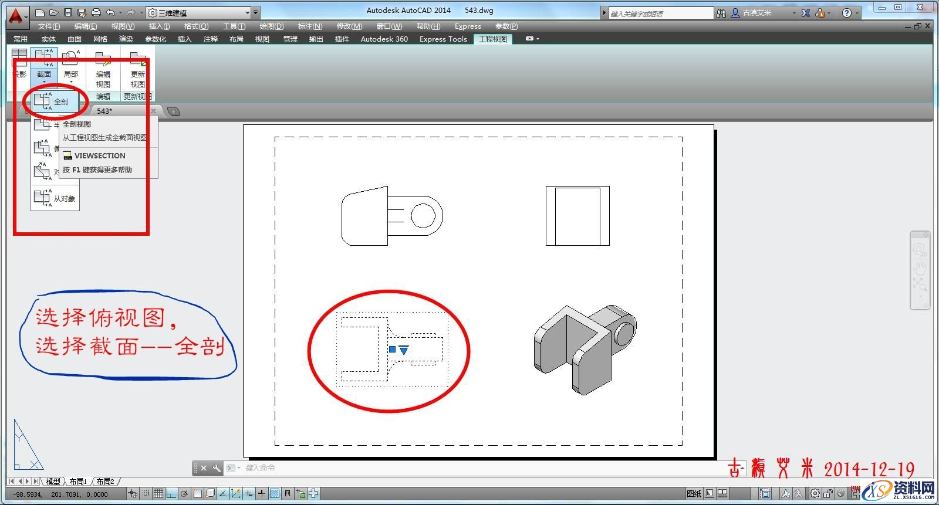This screenshot has width=939, height=505.
Task: Click the 更新视图 update view icon
Action: click(138, 69)
